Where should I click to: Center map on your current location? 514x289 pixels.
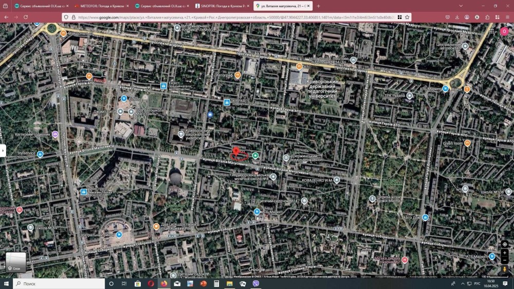click(505, 244)
